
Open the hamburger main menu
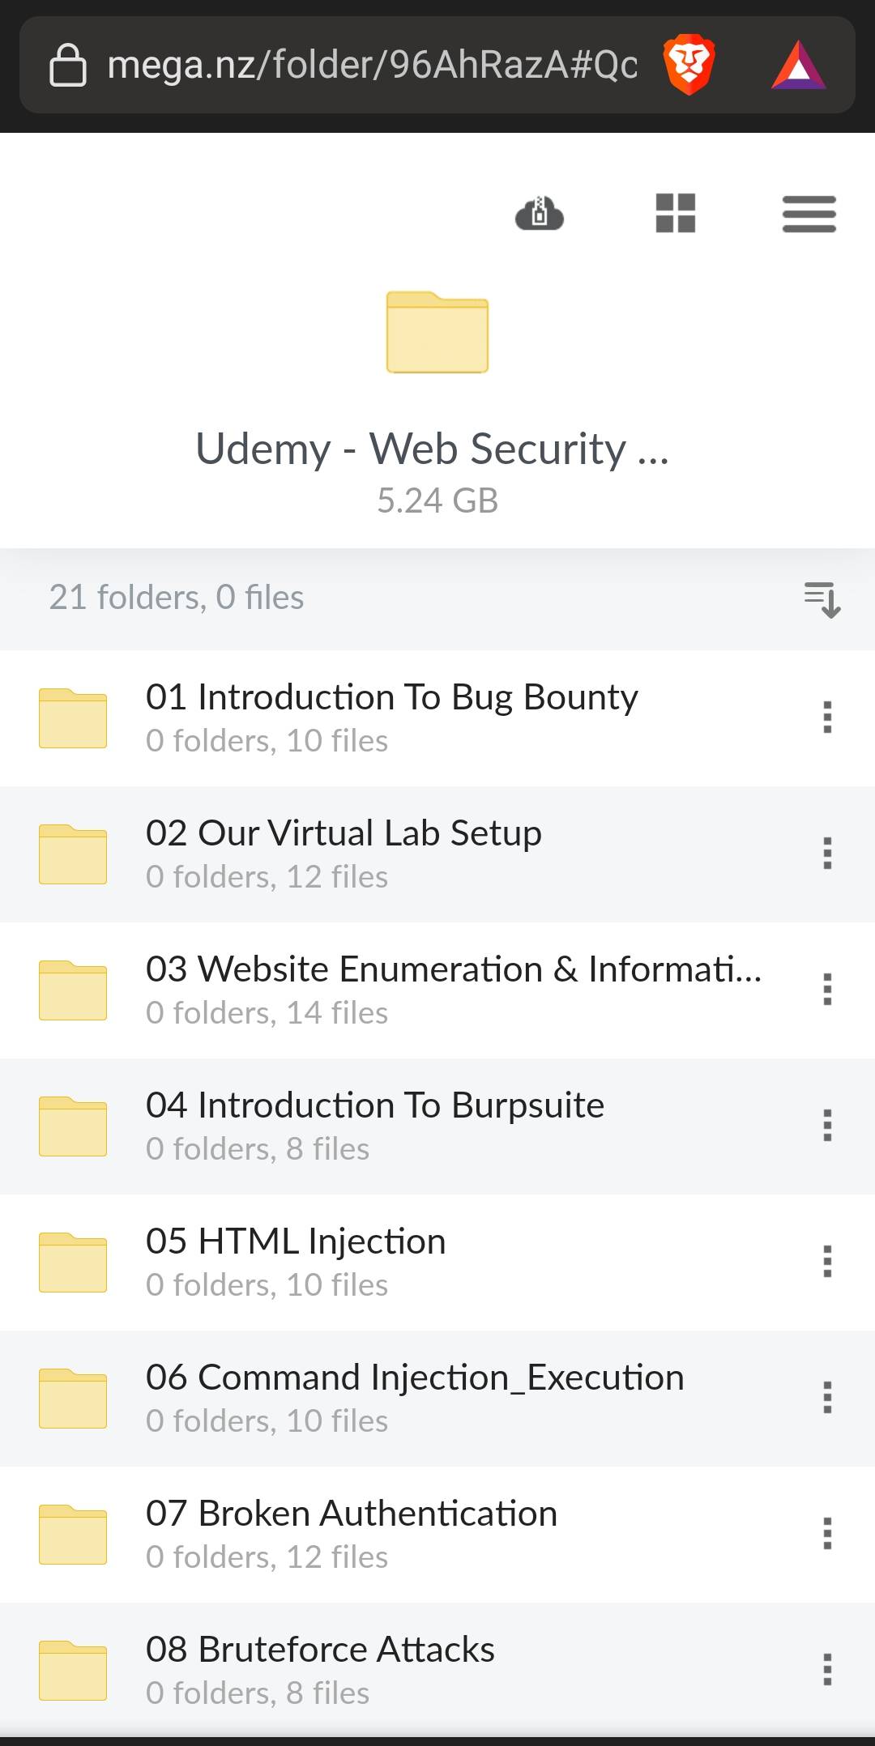pyautogui.click(x=809, y=214)
